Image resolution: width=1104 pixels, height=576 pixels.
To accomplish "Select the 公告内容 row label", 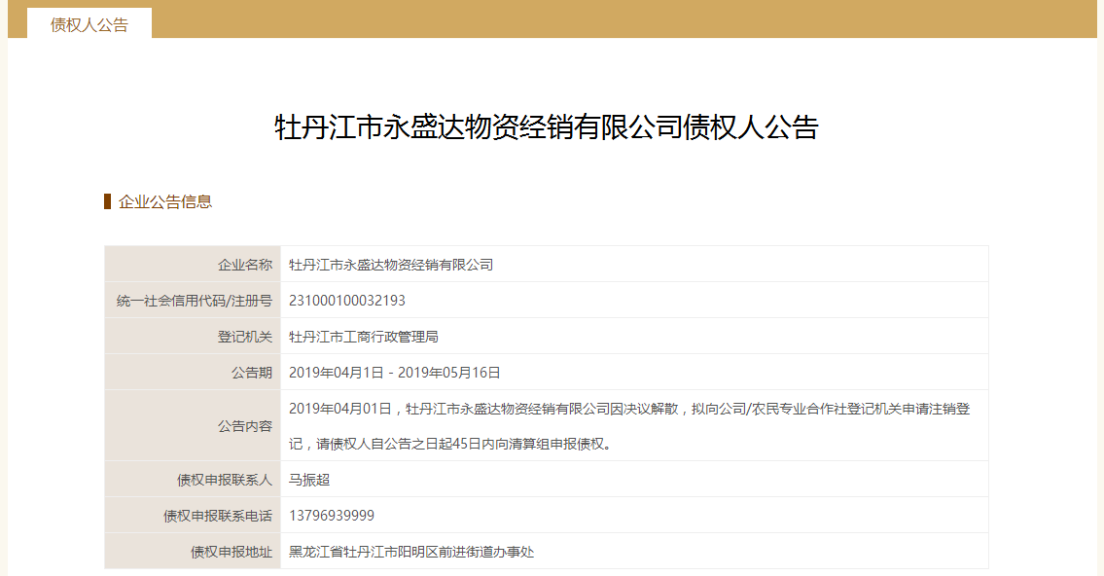I will (245, 426).
